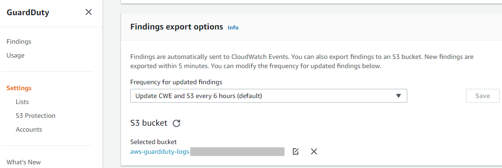This screenshot has height=168, width=502.
Task: Click the Save button
Action: [x=483, y=96]
